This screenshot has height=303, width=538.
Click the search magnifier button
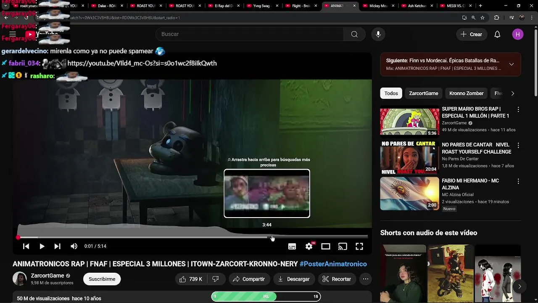pyautogui.click(x=354, y=34)
